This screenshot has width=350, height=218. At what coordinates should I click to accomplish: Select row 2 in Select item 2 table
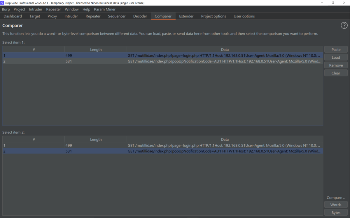pos(163,151)
